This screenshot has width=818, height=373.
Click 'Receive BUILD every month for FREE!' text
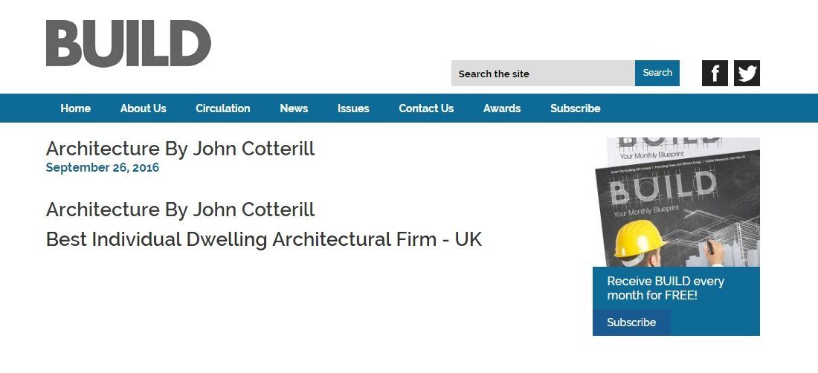coord(665,288)
